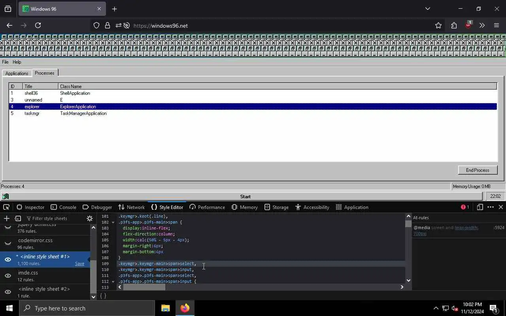The width and height of the screenshot is (506, 316).
Task: Pretty print the style sheet braces button
Action: point(103,295)
